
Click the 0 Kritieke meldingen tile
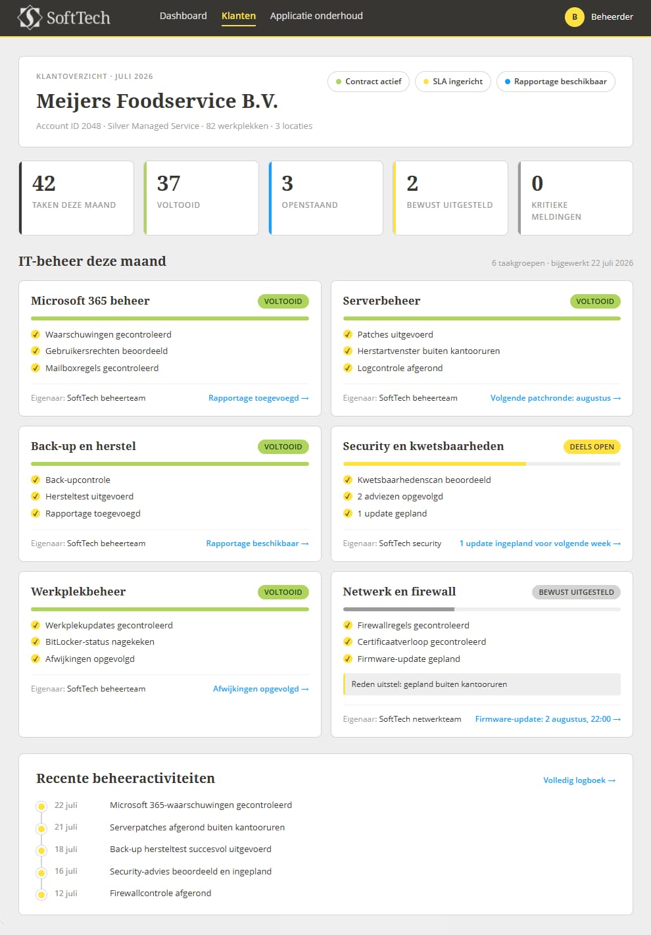coord(575,198)
